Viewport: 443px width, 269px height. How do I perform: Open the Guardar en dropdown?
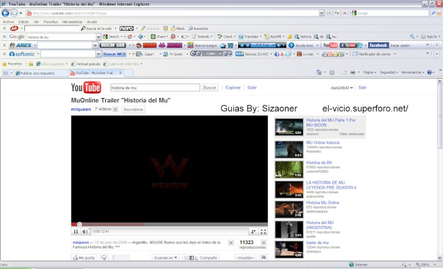pos(166,257)
